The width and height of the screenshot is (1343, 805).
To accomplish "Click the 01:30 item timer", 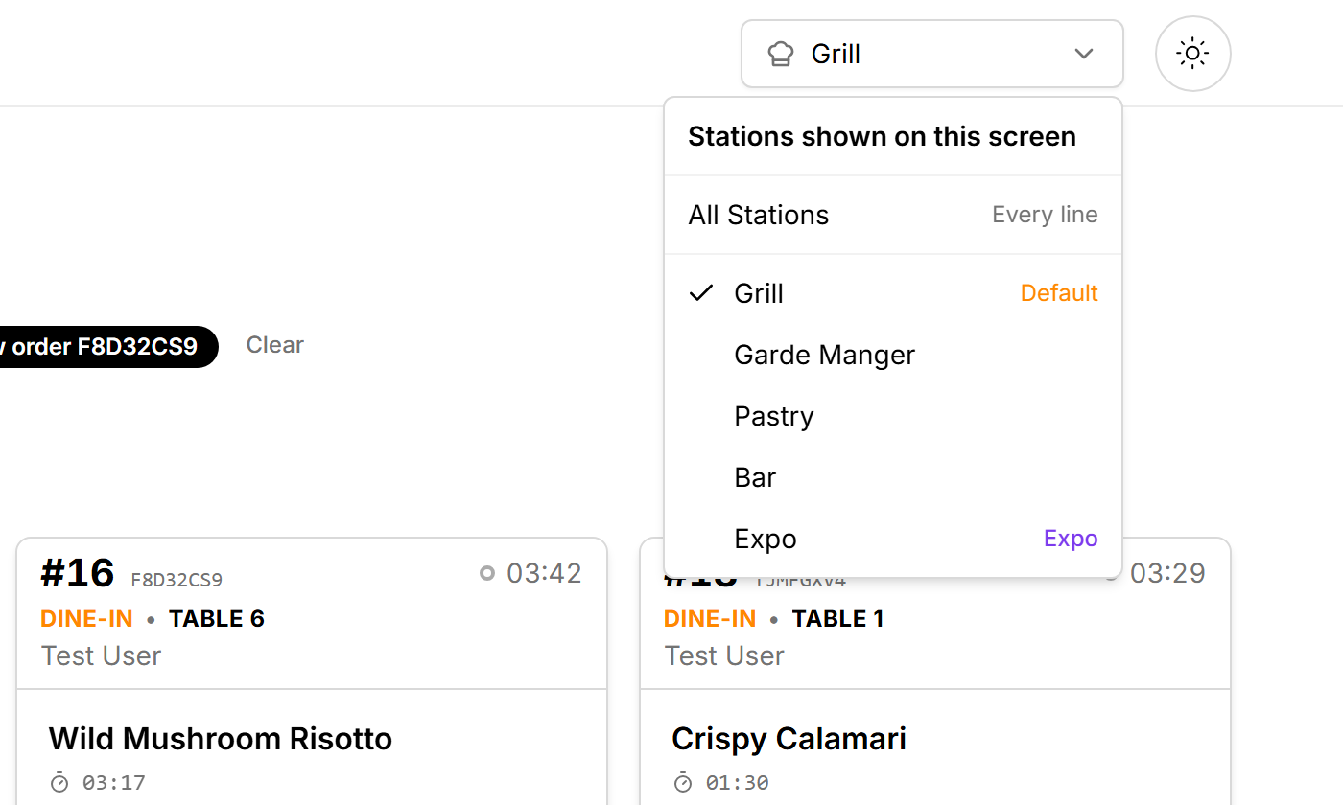I will [x=738, y=783].
